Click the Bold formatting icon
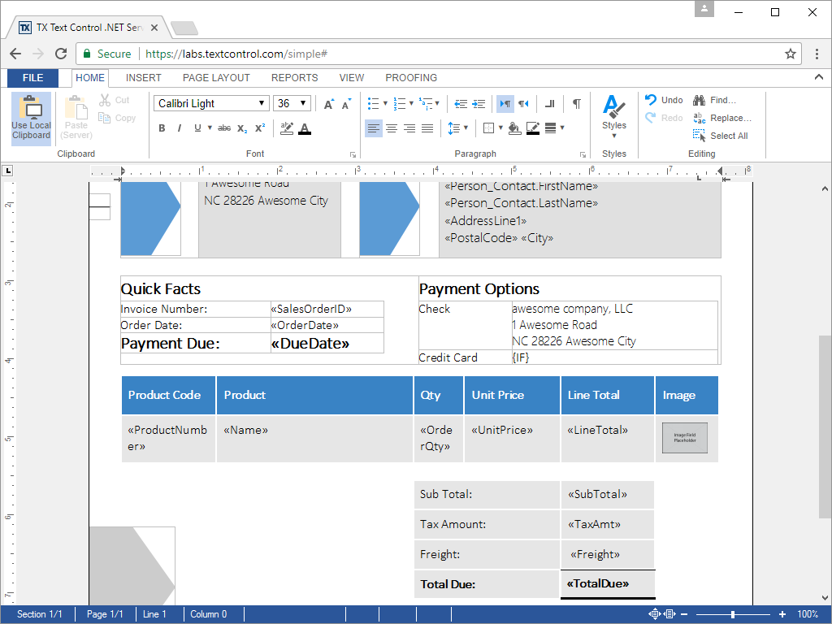 [x=162, y=128]
